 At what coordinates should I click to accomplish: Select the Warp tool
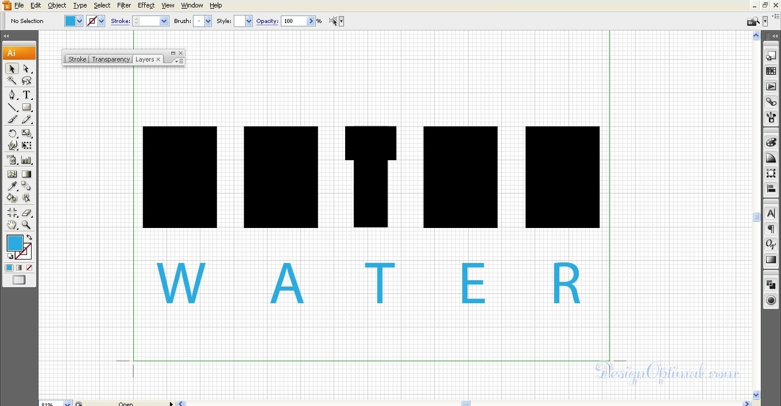(12, 146)
